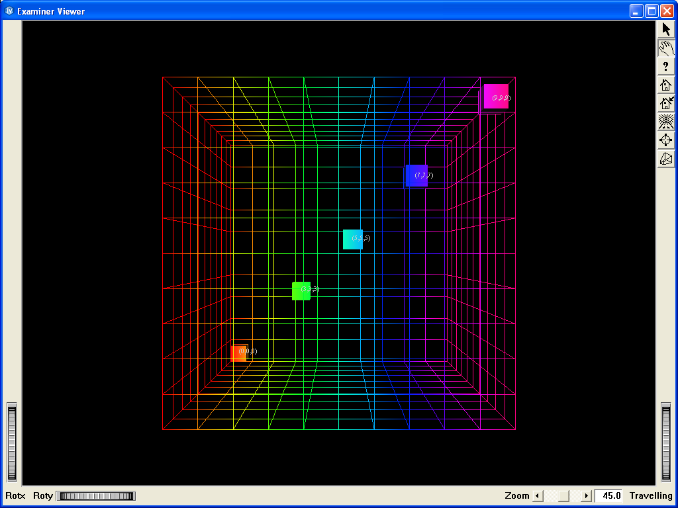Screen dimensions: 678x508
Task: Choose the Seek crosshair tool
Action: (x=666, y=140)
